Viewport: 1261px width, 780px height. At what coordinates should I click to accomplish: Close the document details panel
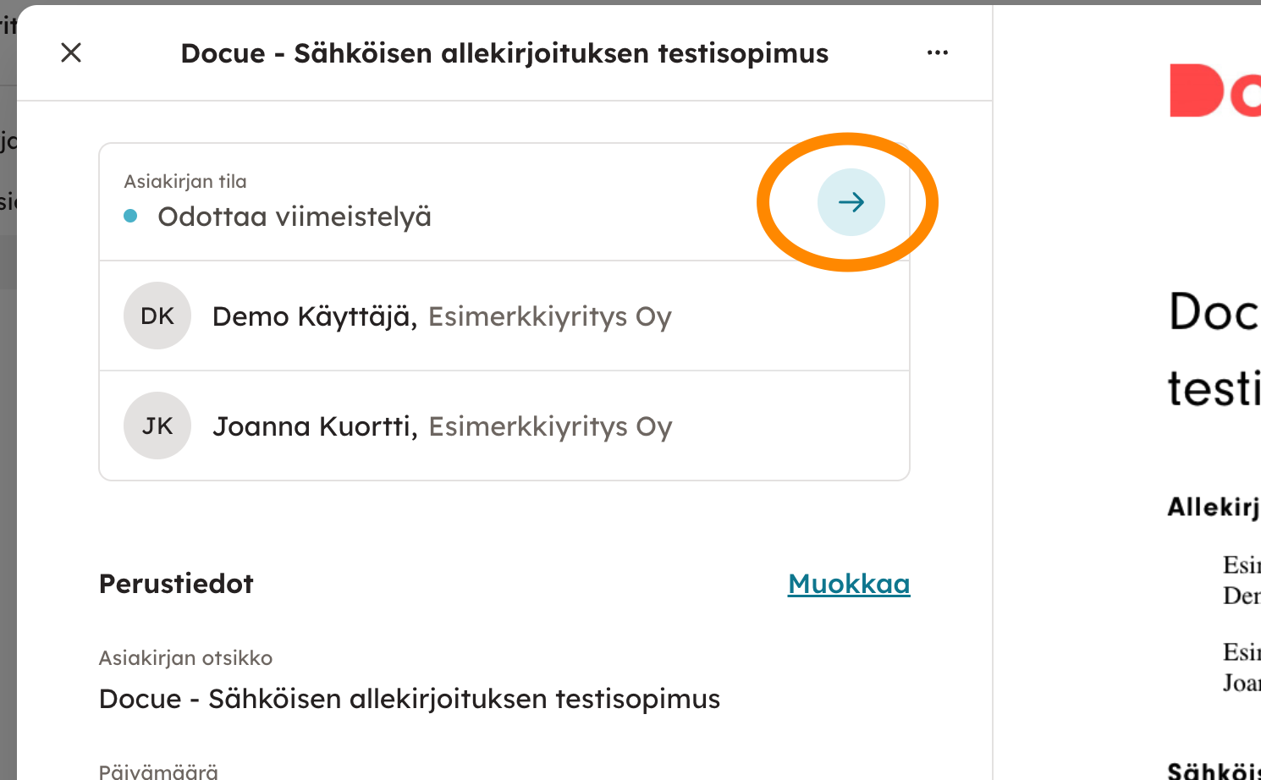point(71,52)
